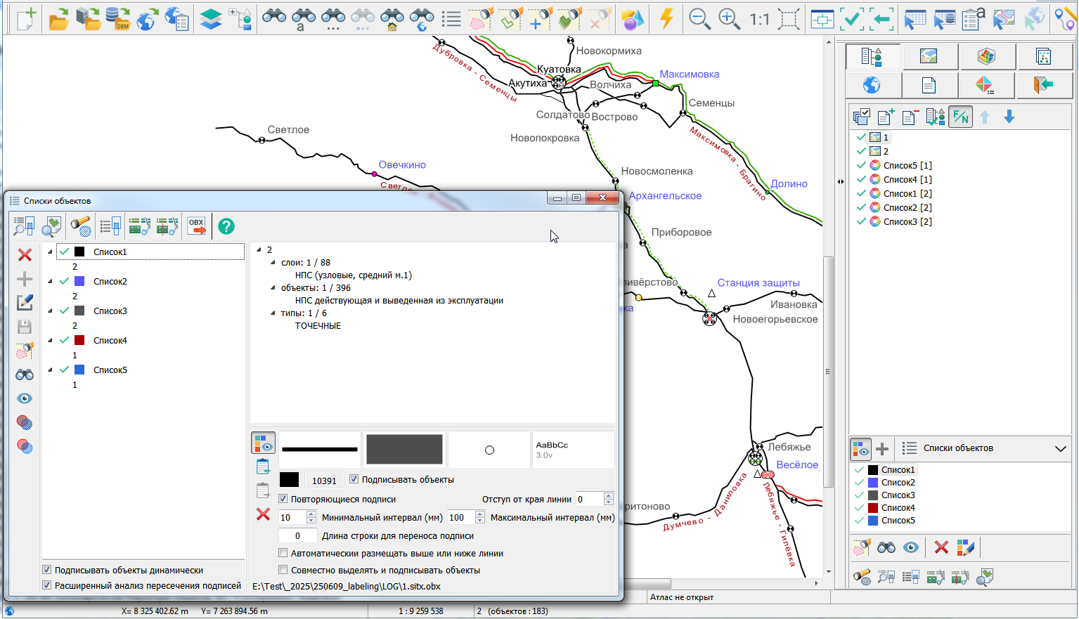
Task: Click the globe tab in the right panel
Action: coord(872,85)
